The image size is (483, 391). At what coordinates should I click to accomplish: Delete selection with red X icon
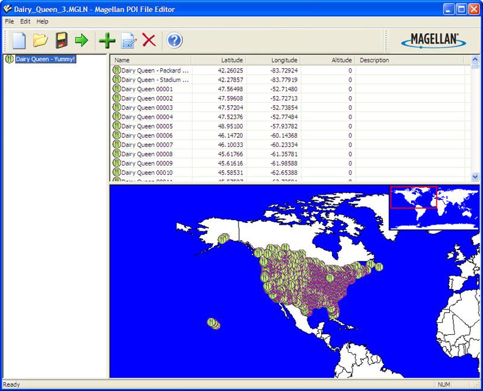click(x=149, y=40)
